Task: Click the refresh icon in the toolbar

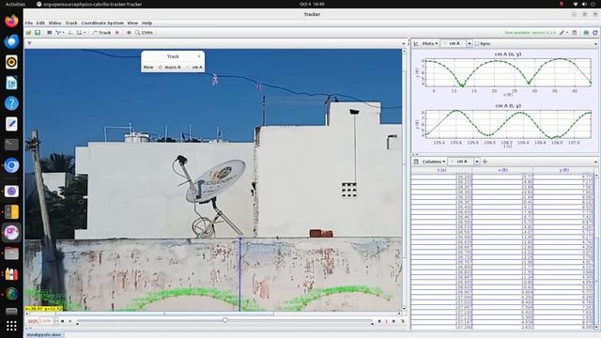Action: [594, 33]
